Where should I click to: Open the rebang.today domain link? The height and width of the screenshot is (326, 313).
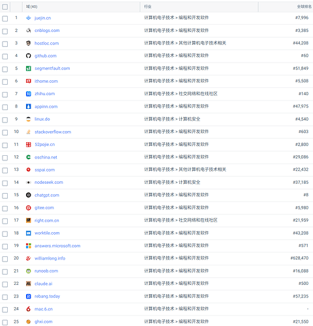click(x=47, y=296)
